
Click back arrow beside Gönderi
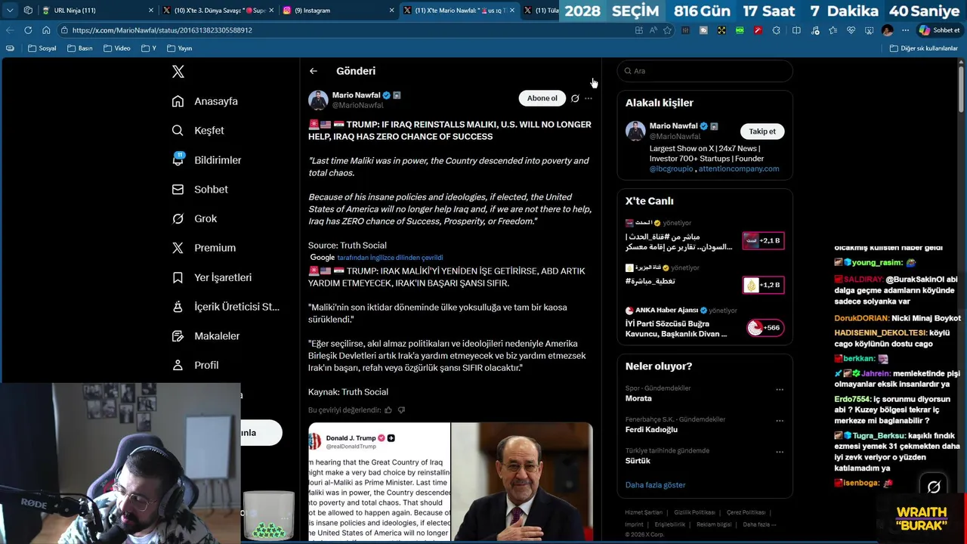[314, 71]
